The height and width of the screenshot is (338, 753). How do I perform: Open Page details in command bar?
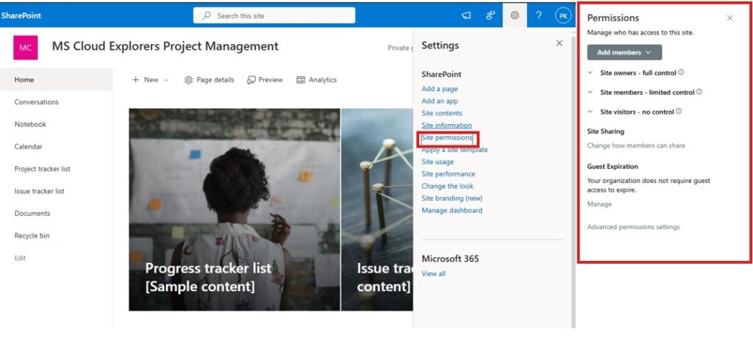tap(210, 79)
